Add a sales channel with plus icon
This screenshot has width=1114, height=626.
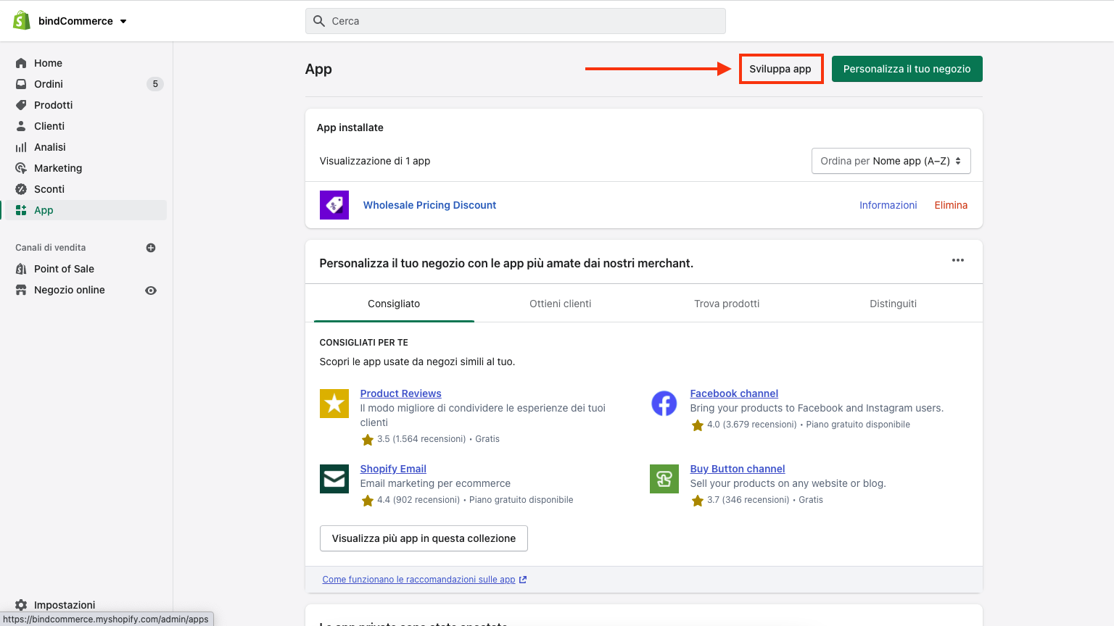tap(151, 248)
